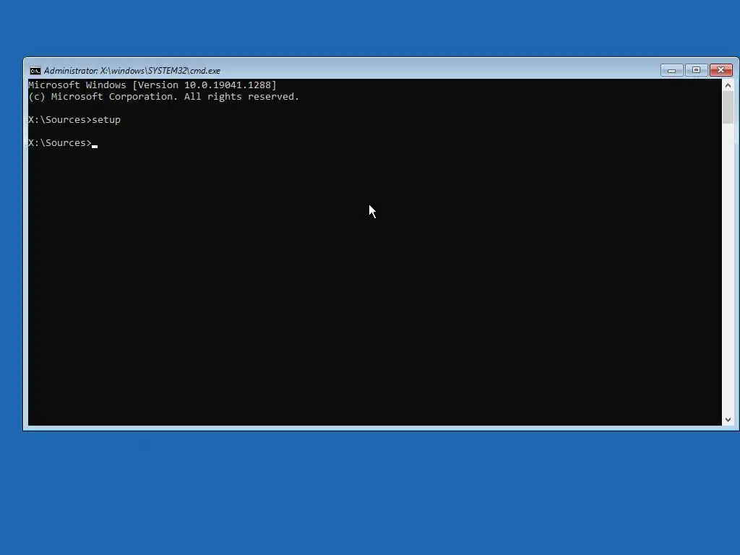Close the Command Prompt window
The image size is (740, 555).
coord(720,70)
